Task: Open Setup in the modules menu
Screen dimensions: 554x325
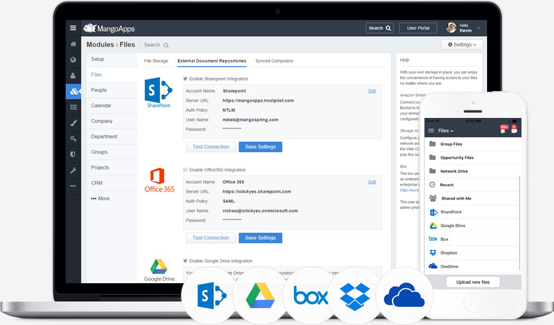Action: (x=112, y=59)
